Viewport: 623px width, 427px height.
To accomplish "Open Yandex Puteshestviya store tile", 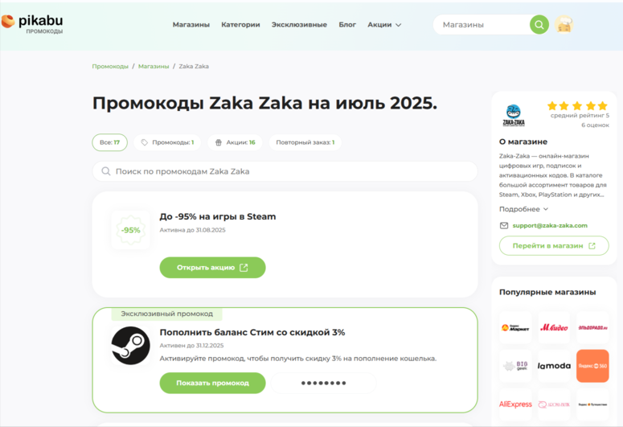I will point(592,404).
